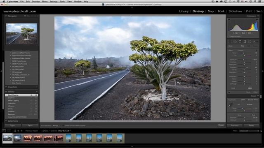Viewport: 264px width, 148px height.
Task: Expand the Collections panel
Action: (x=6, y=121)
